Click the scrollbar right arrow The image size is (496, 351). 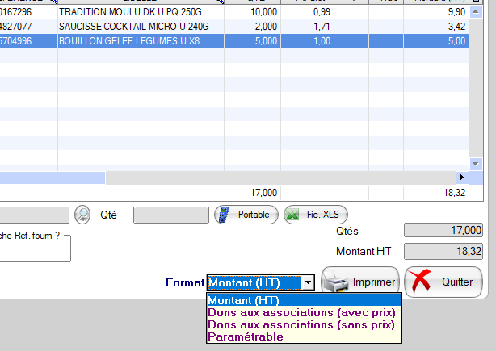pos(463,177)
